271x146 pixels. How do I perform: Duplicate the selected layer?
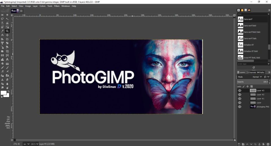tap(255, 144)
